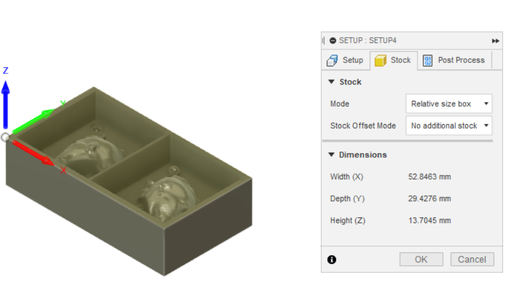Collapse dialog using minus circle icon
The image size is (506, 299).
pyautogui.click(x=332, y=41)
